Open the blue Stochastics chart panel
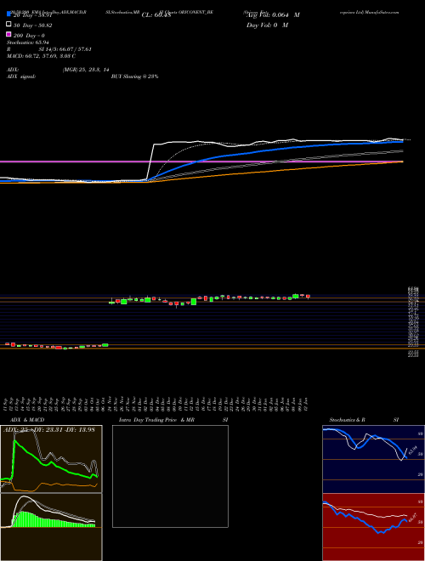The width and height of the screenshot is (425, 561). tap(373, 459)
